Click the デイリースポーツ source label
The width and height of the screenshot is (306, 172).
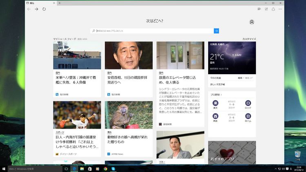[x=68, y=154]
